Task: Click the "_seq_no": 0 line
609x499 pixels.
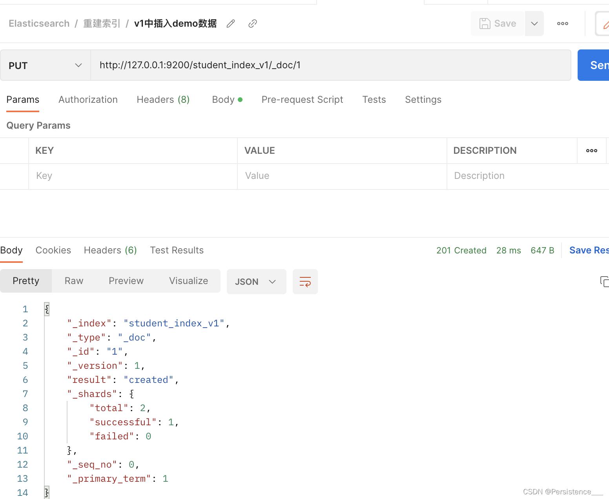Action: click(x=103, y=464)
